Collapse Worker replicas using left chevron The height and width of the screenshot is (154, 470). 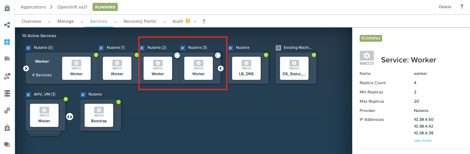221,68
